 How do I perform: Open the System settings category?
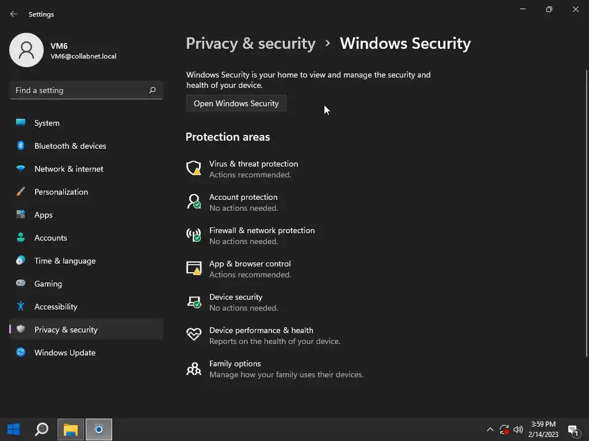pyautogui.click(x=86, y=123)
